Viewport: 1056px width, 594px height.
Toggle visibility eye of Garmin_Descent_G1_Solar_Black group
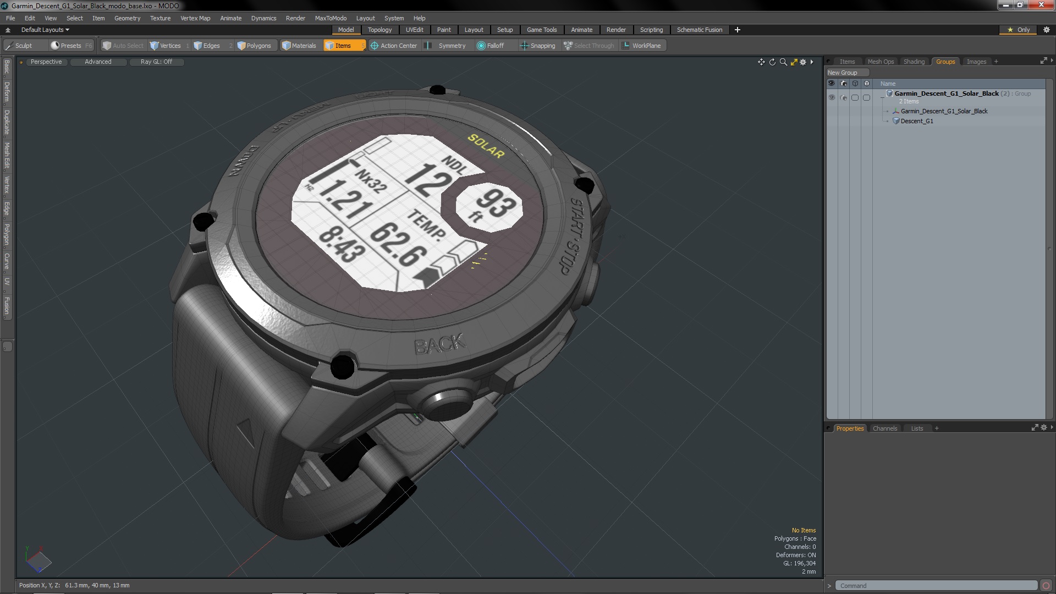click(x=832, y=97)
